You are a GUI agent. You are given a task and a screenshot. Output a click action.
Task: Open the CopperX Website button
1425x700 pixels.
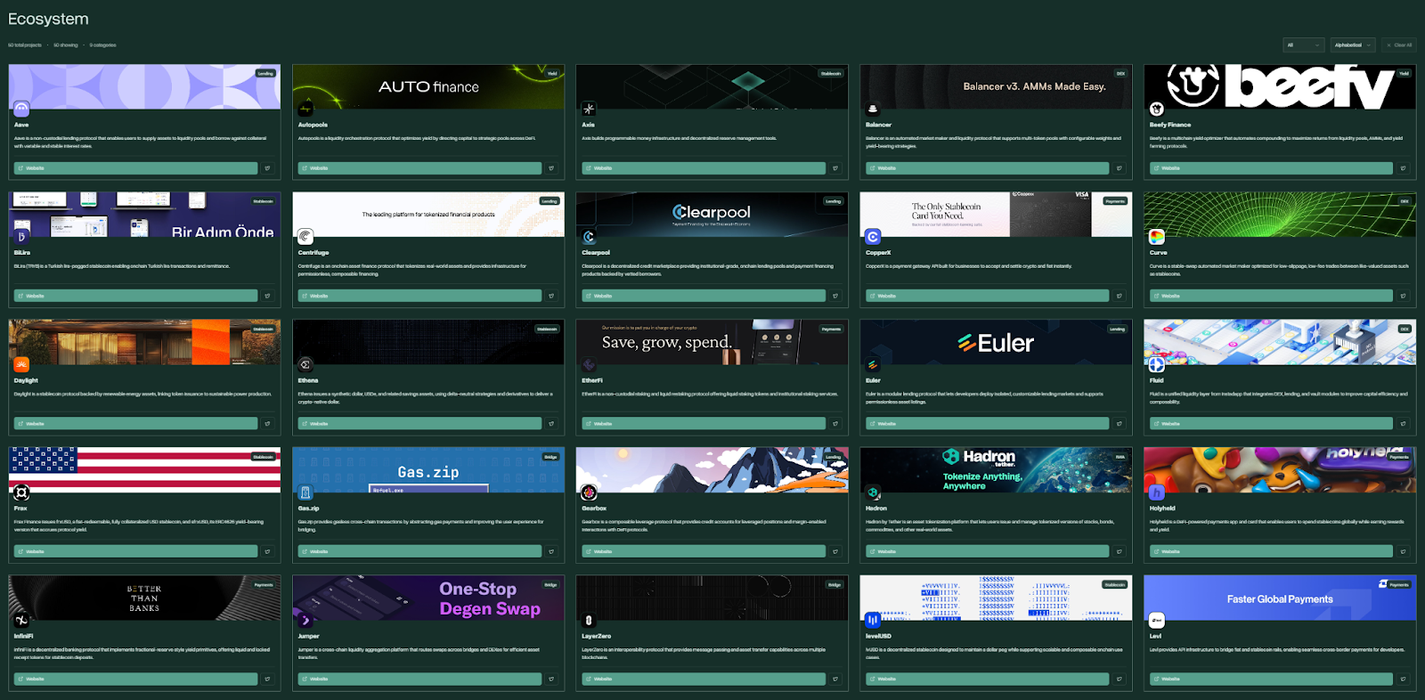point(987,296)
